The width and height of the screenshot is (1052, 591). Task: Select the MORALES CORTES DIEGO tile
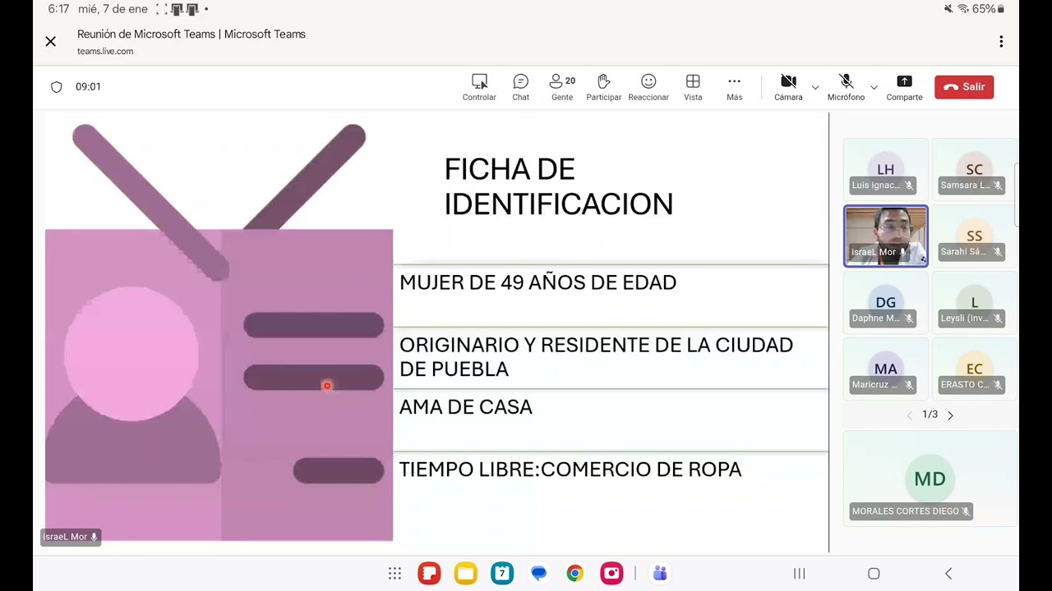[x=930, y=479]
